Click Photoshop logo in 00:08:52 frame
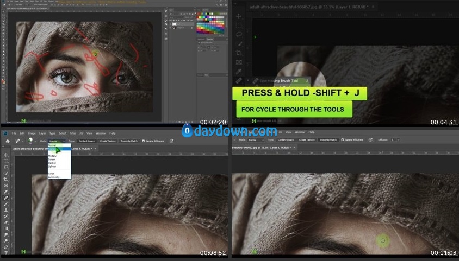459x261 pixels. [x=5, y=133]
